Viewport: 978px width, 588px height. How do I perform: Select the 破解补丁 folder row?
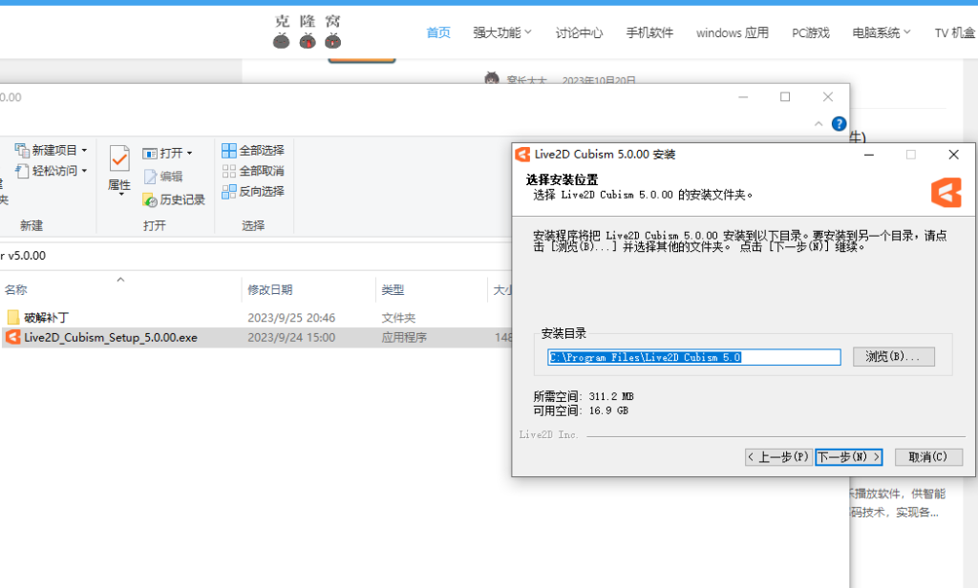point(256,317)
